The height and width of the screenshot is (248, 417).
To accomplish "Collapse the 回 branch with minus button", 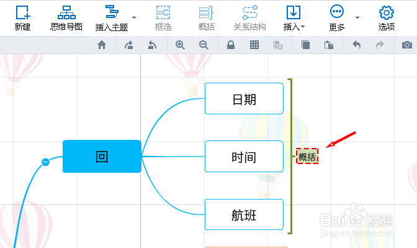I will coord(46,162).
